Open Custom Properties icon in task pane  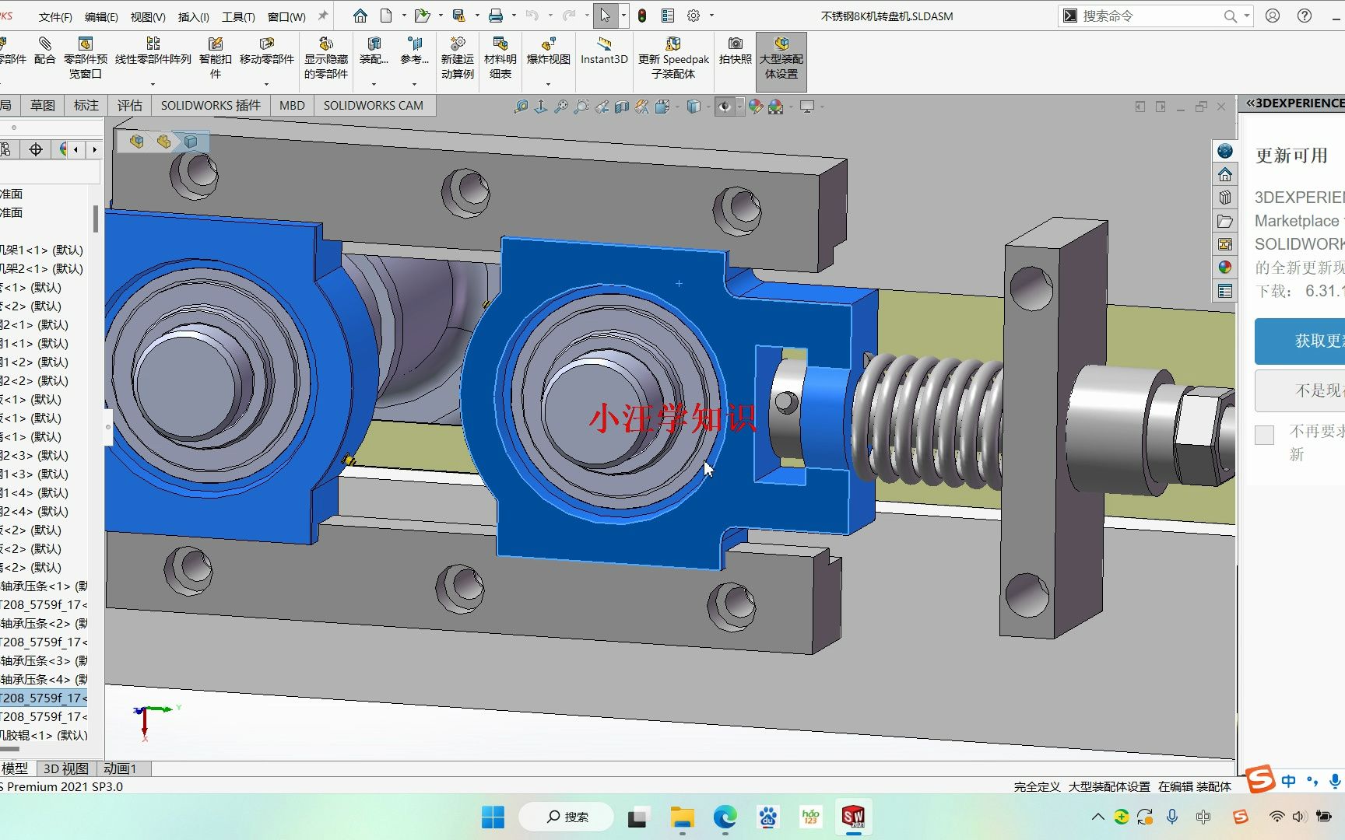(x=1225, y=291)
